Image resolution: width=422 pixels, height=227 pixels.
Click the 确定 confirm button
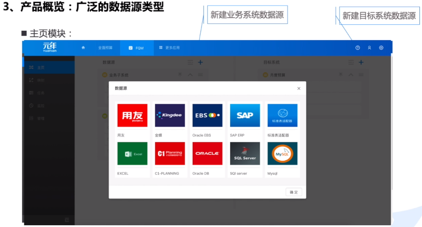click(x=294, y=192)
